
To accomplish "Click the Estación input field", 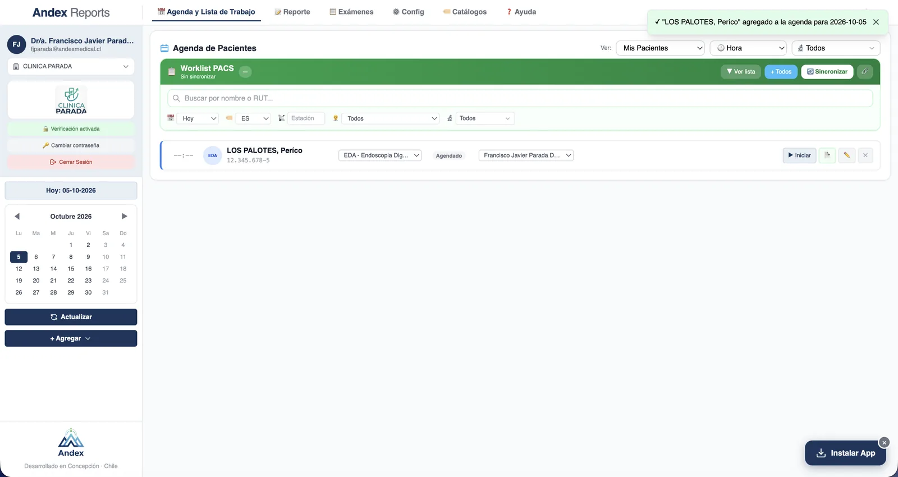I will [x=306, y=118].
